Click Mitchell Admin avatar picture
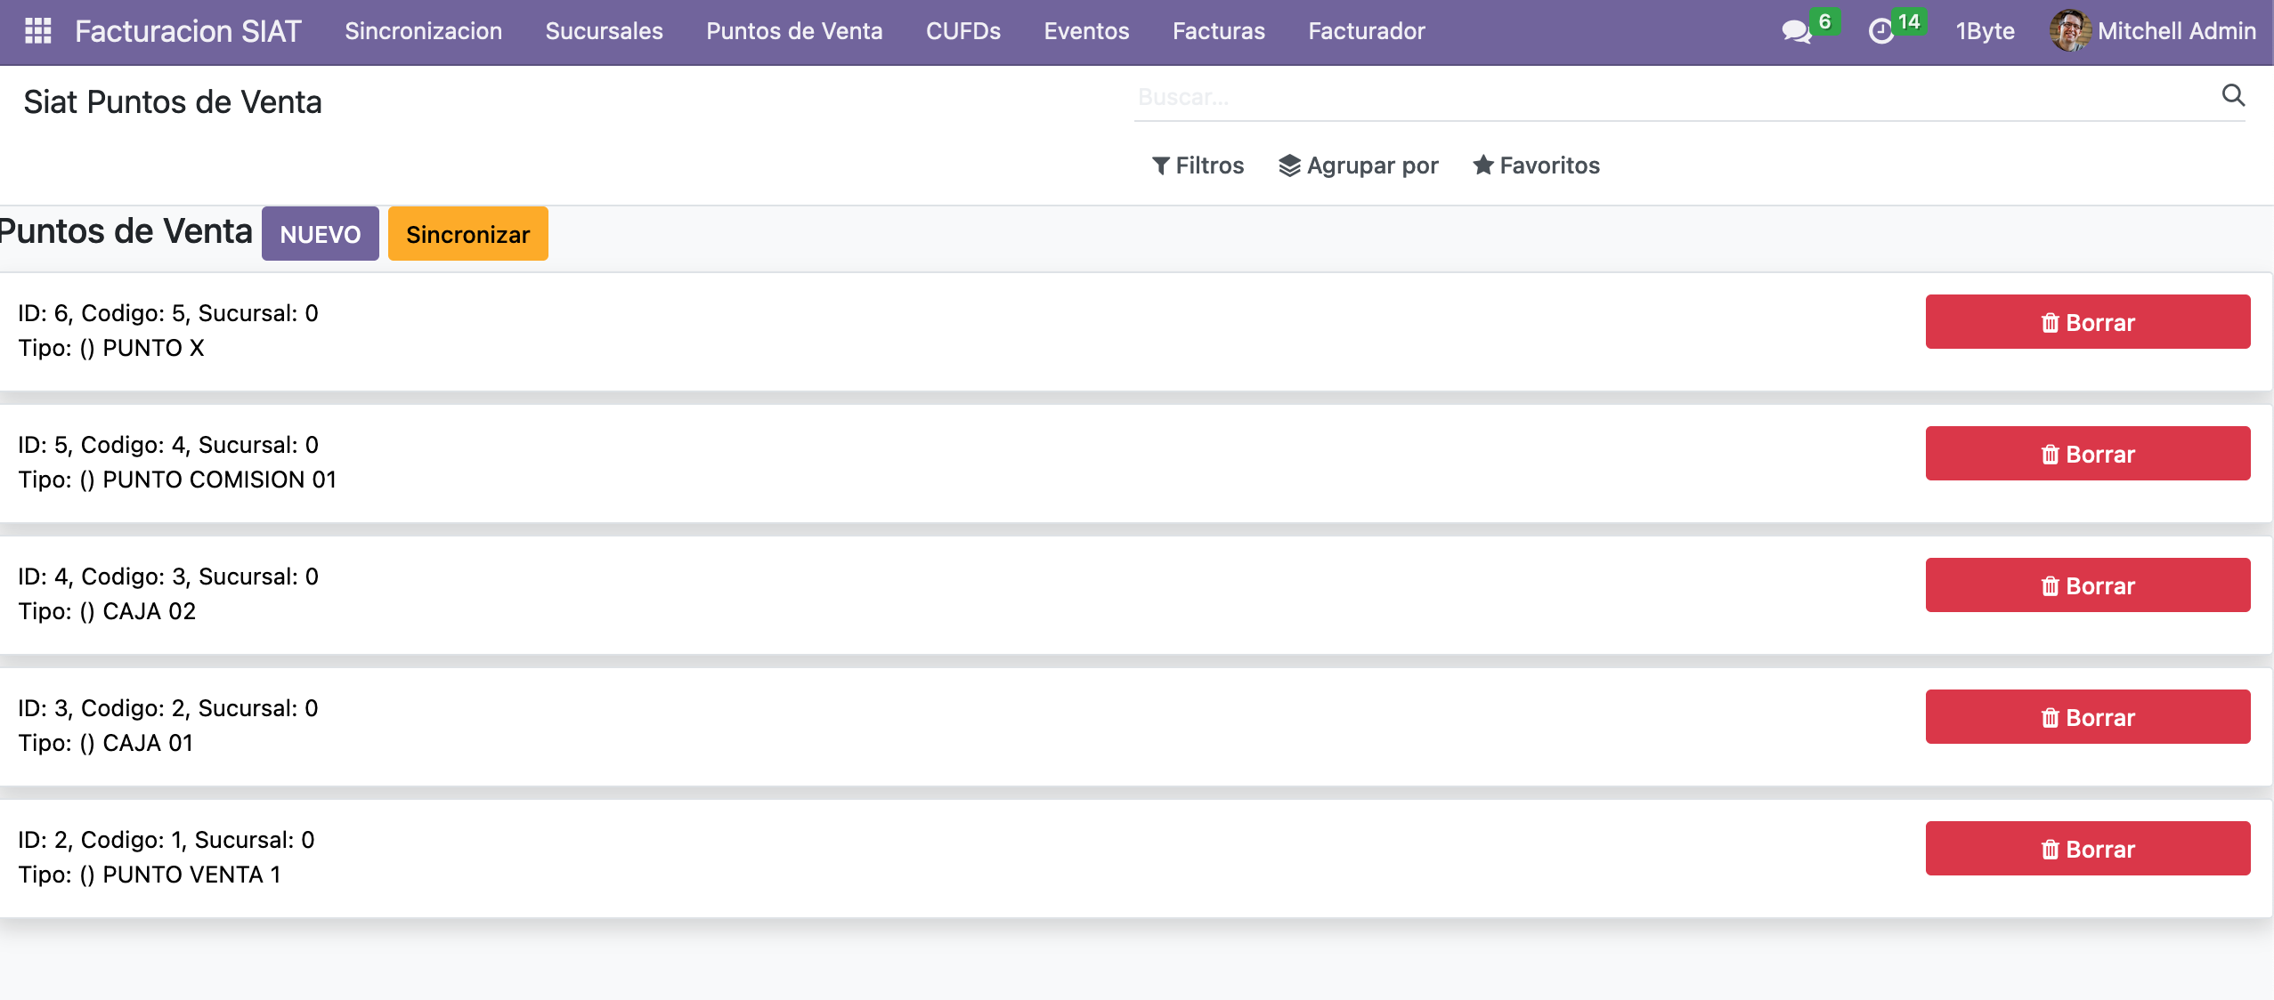 tap(2069, 31)
